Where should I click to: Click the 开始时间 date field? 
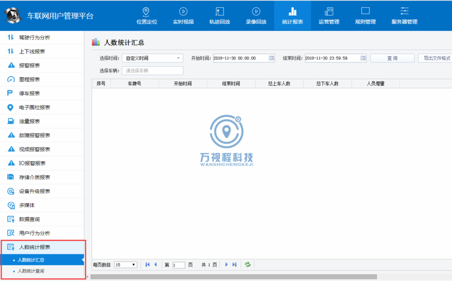point(244,58)
